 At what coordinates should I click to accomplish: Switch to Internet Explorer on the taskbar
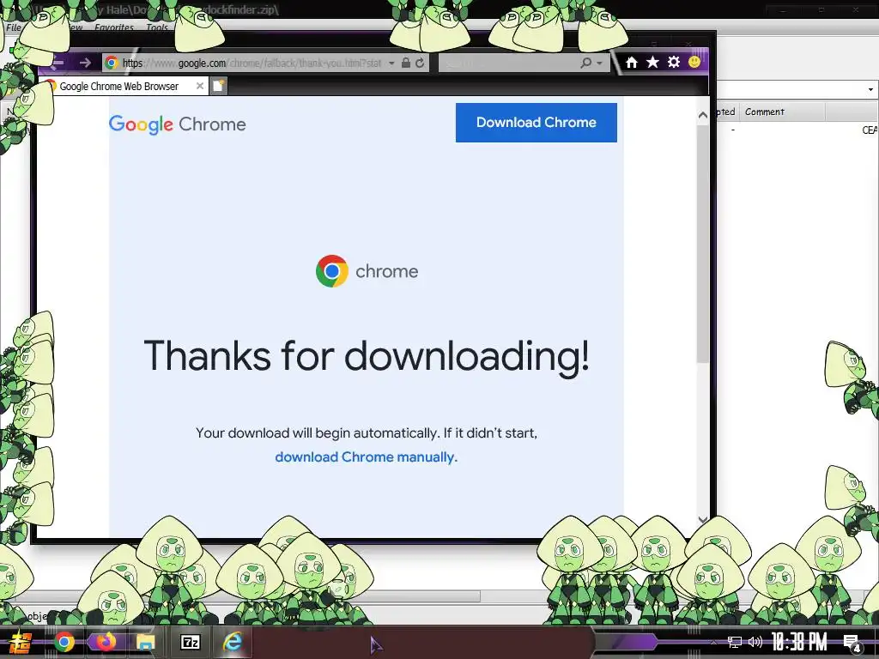pos(232,642)
